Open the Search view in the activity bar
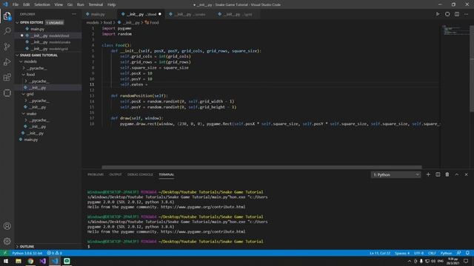 coord(7,31)
